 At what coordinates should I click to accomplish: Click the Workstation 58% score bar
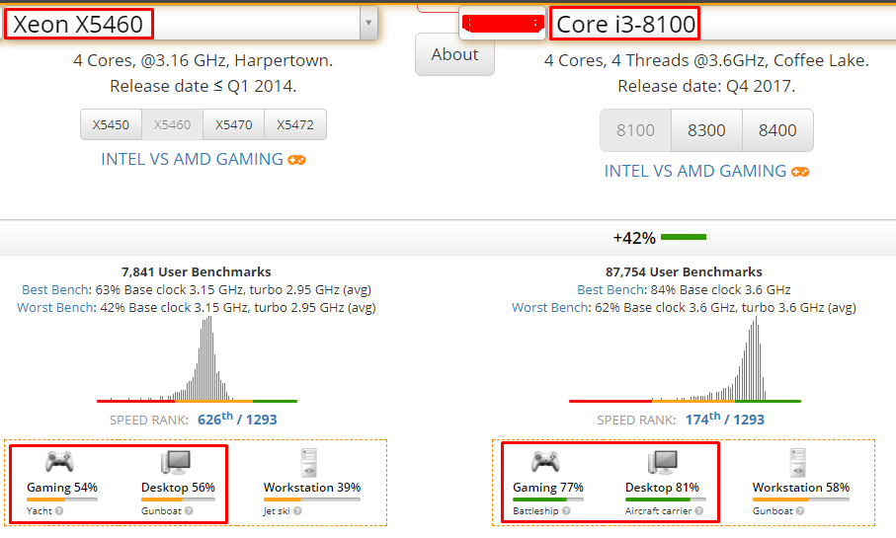801,500
